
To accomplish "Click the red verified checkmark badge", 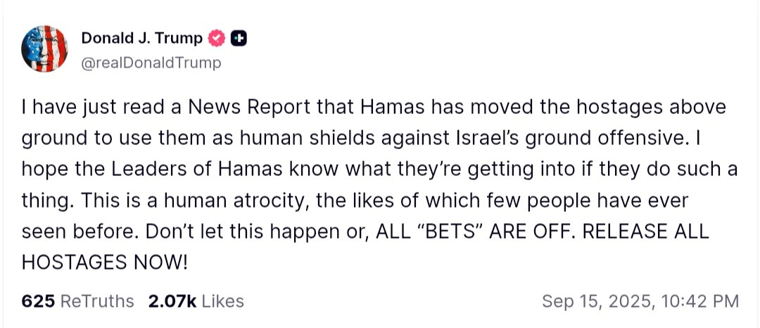I will [x=217, y=39].
